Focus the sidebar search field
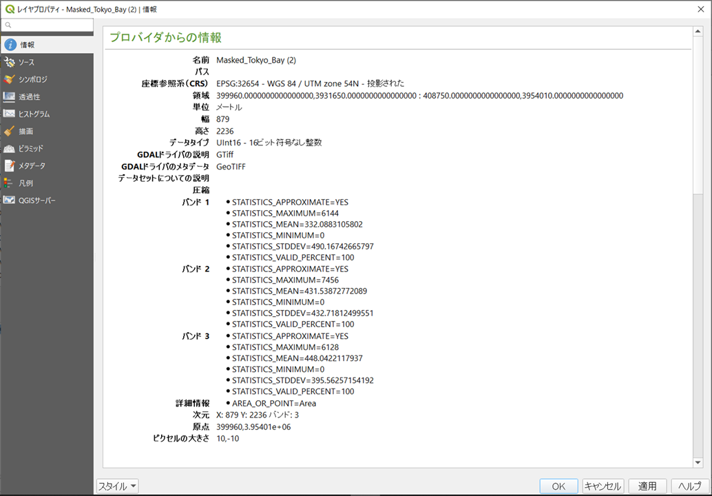This screenshot has height=496, width=712. point(48,25)
